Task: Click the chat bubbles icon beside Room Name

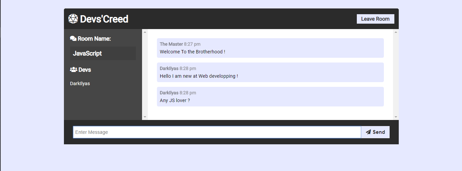Action: tap(73, 39)
